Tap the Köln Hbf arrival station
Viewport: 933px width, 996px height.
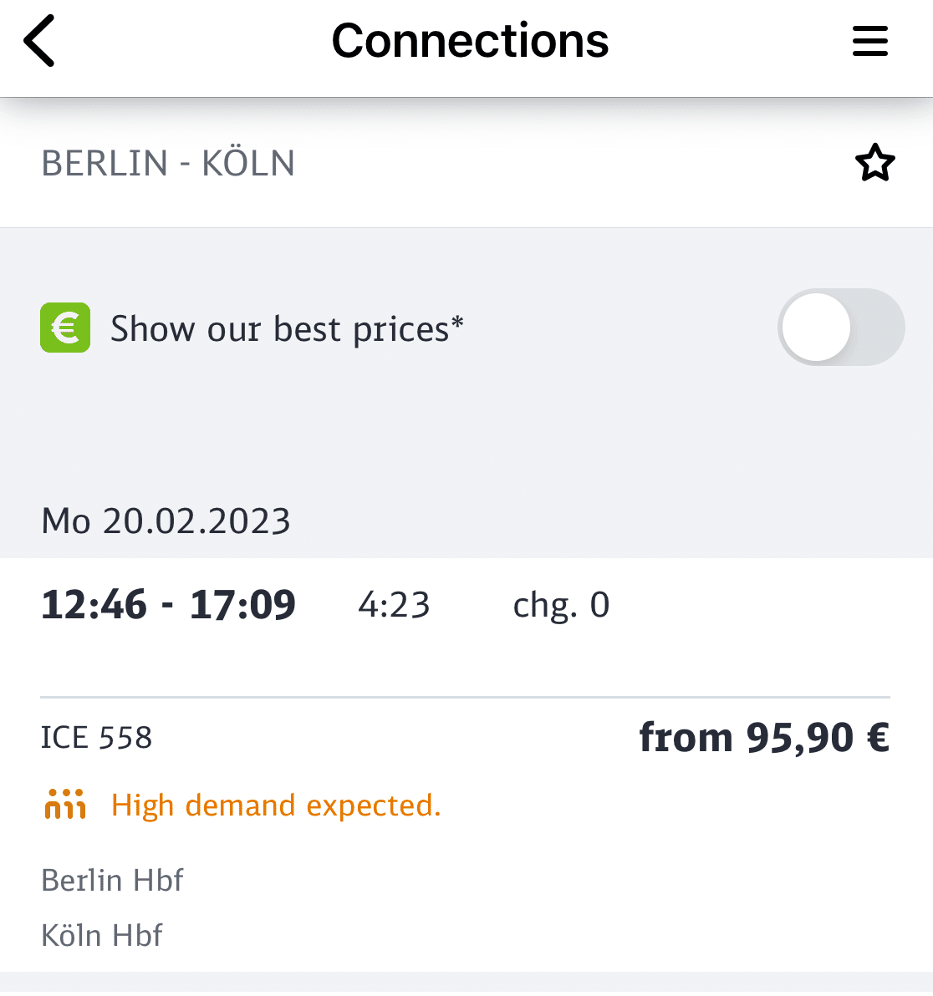coord(102,935)
